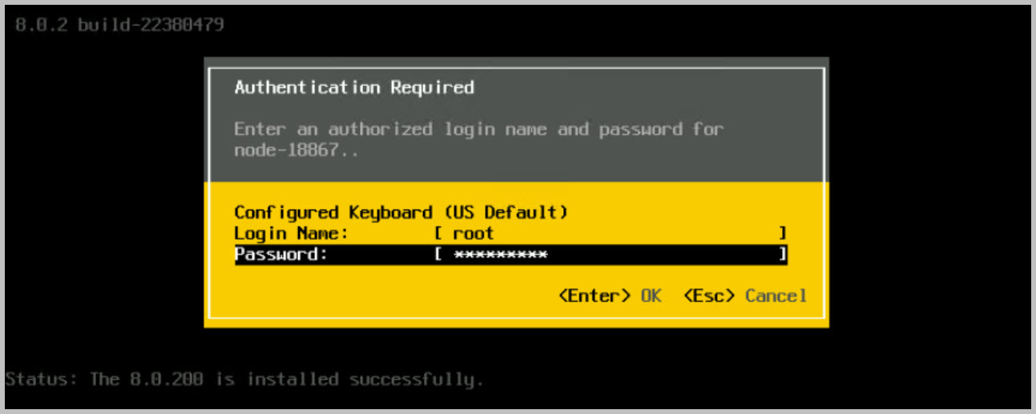Screen dimensions: 1036x414
Task: Click closing bracket of Login Name field
Action: tap(782, 234)
